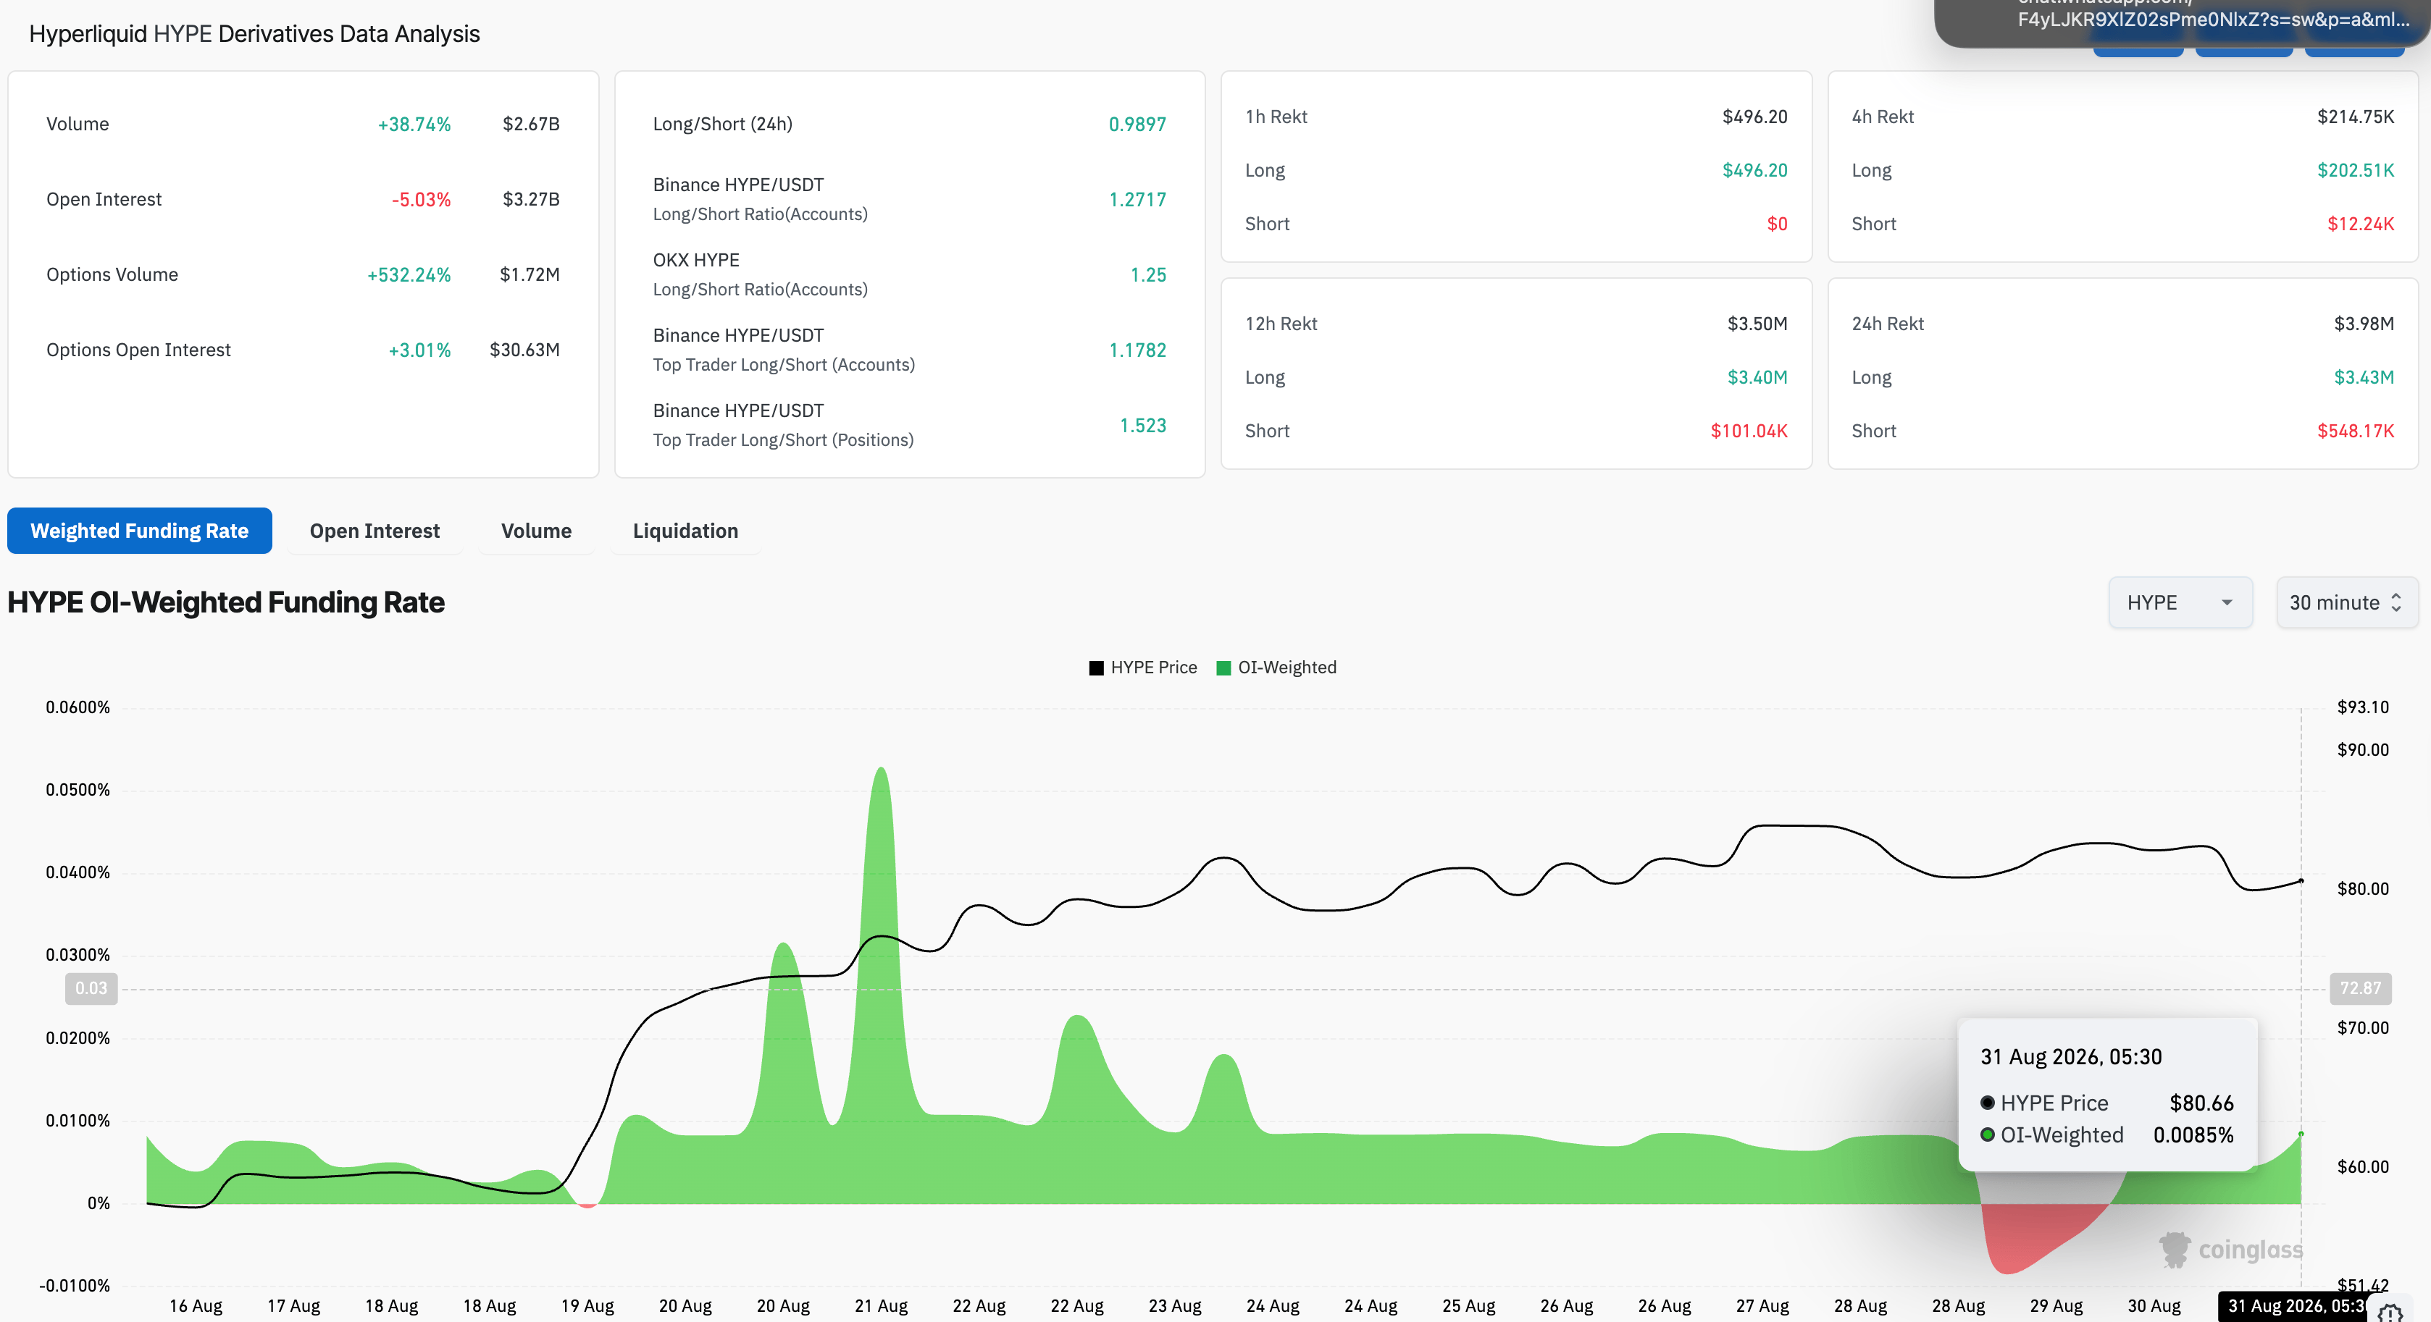The width and height of the screenshot is (2431, 1322).
Task: Click the OKX HYPE Long/Short Ratio row
Action: [x=909, y=274]
